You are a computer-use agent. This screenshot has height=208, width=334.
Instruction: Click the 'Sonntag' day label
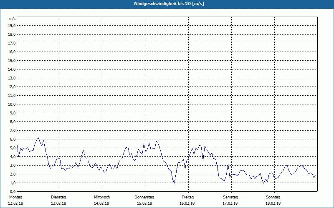pos(273,197)
